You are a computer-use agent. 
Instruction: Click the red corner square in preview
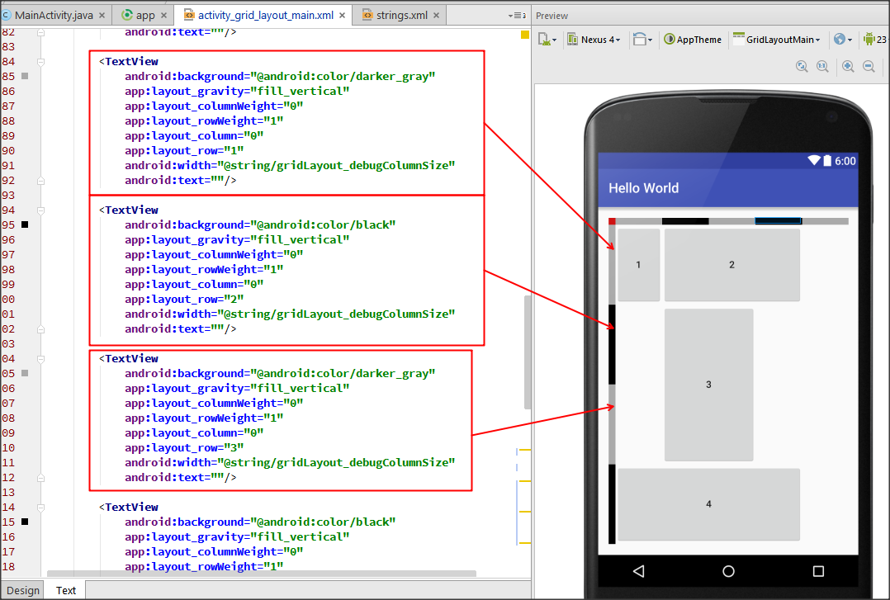pos(612,221)
